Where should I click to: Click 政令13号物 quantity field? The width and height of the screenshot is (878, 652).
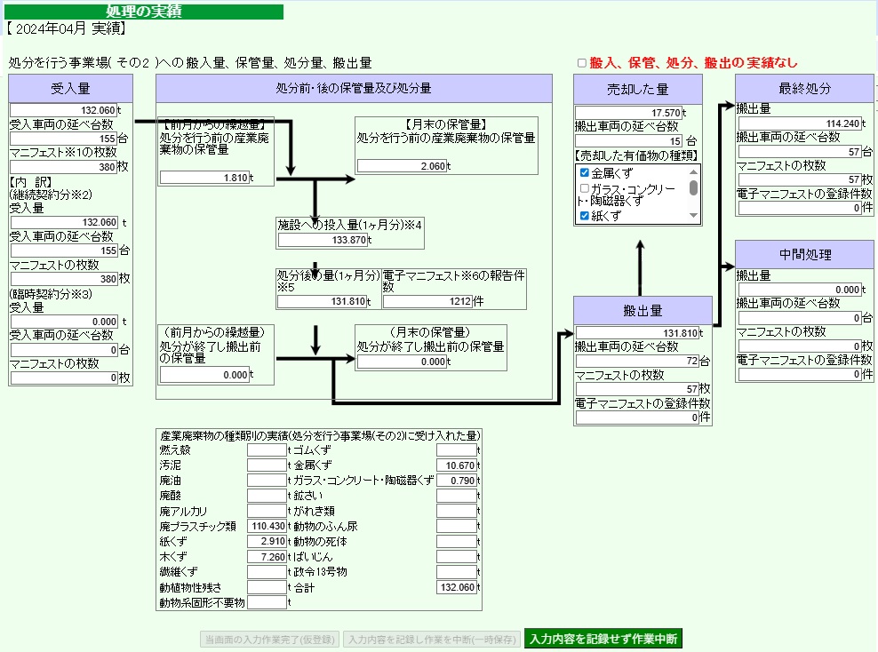pos(457,572)
